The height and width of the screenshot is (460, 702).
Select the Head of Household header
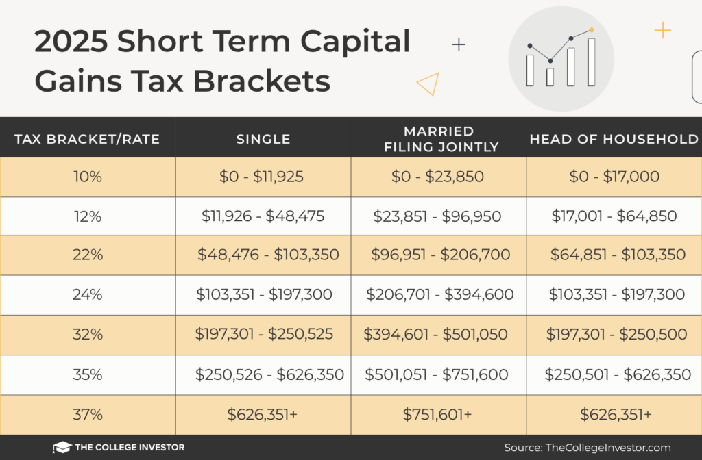tap(614, 139)
